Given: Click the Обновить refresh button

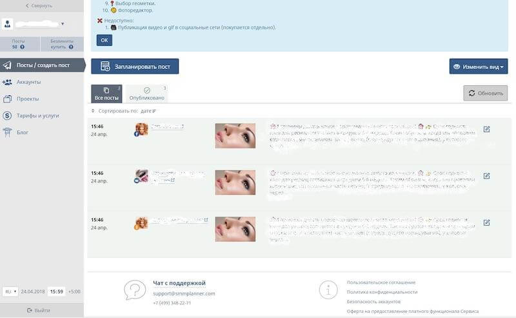Looking at the screenshot, I should click(486, 93).
